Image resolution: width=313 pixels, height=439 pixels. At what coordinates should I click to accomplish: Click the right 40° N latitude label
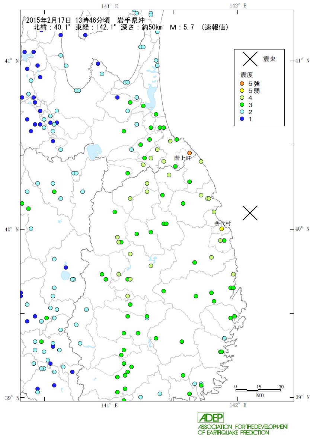(x=302, y=229)
